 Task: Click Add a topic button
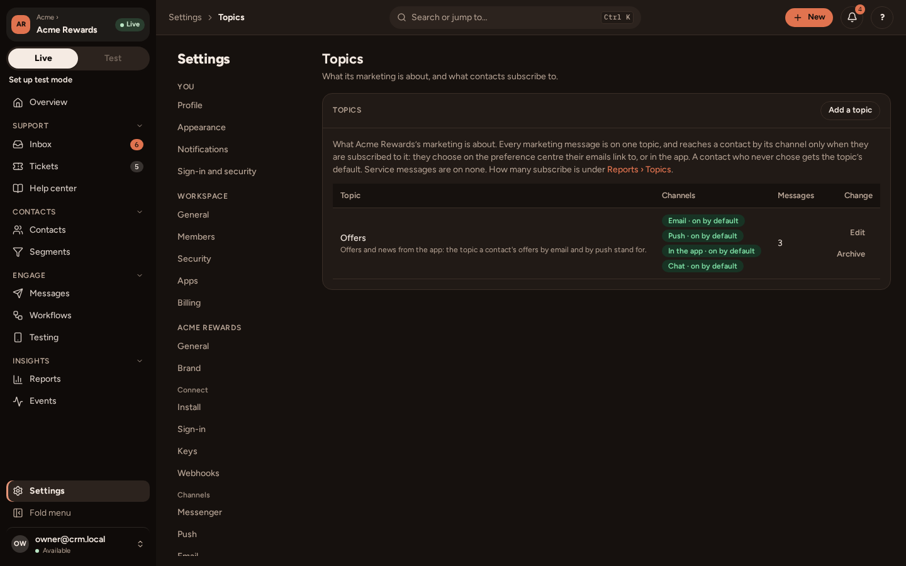[850, 111]
